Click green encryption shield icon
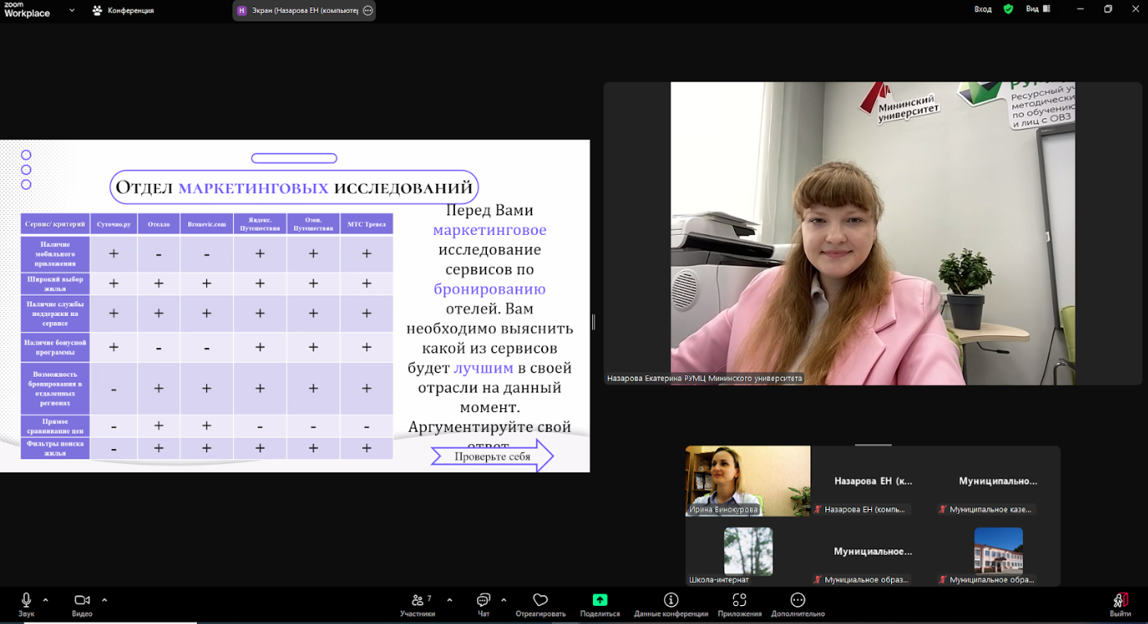The image size is (1148, 624). pyautogui.click(x=1008, y=9)
